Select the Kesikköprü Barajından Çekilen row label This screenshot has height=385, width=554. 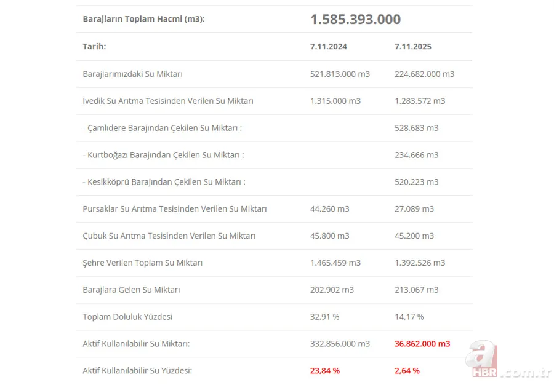(164, 182)
